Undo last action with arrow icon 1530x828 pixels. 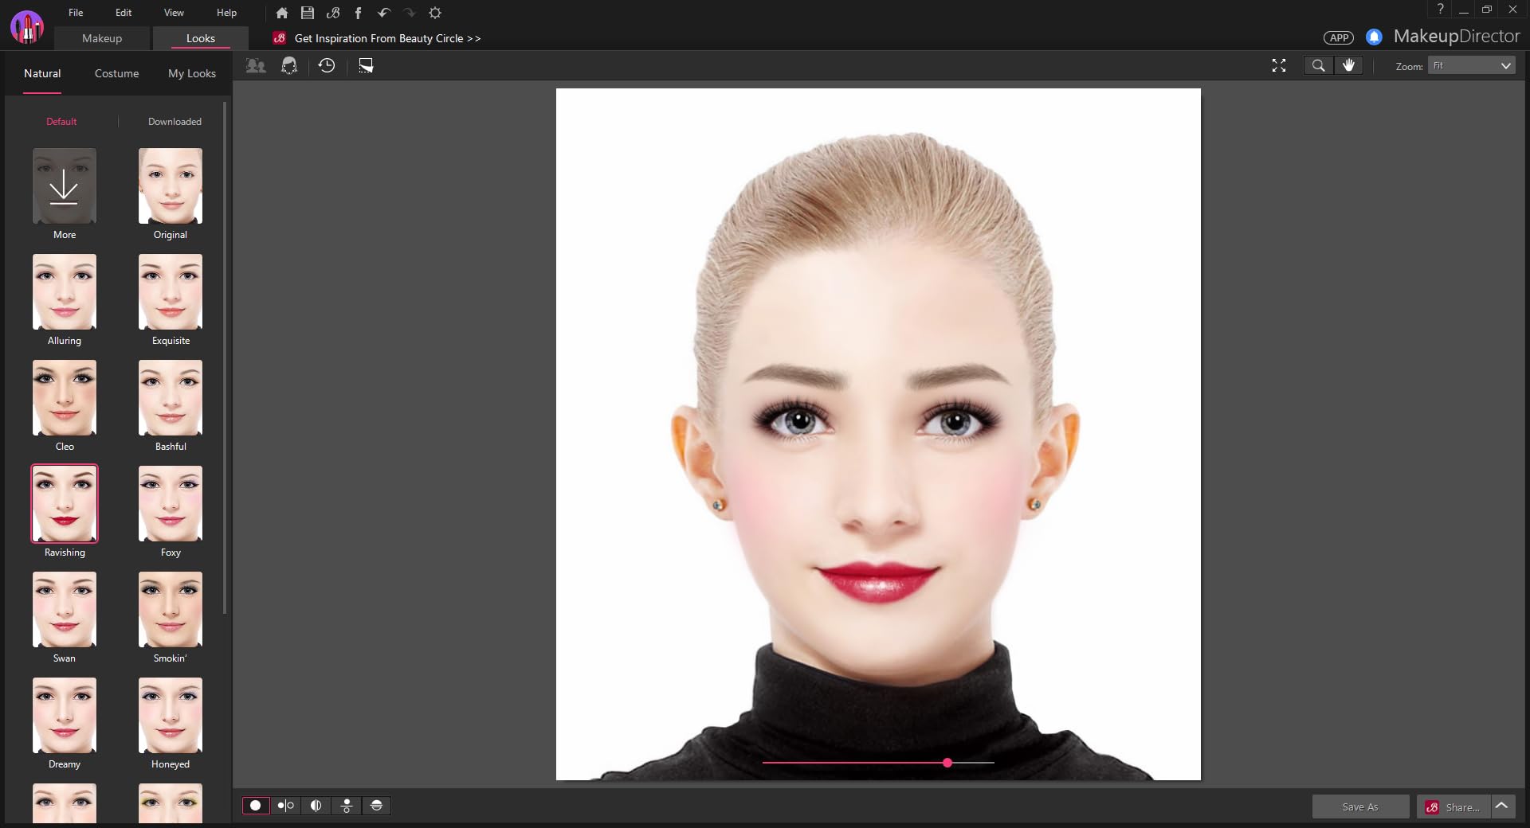383,13
